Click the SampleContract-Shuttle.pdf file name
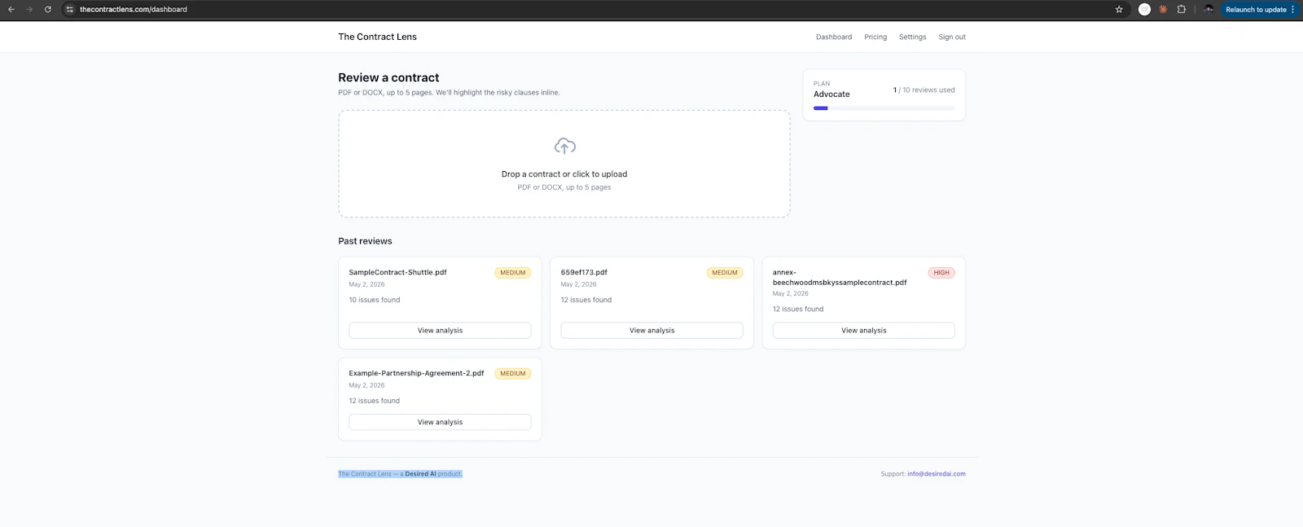Image resolution: width=1303 pixels, height=527 pixels. pos(397,273)
